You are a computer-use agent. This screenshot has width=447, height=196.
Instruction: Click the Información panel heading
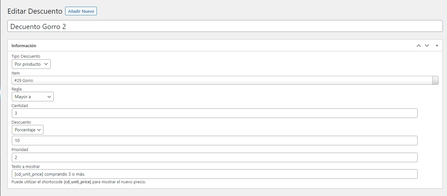tap(24, 46)
